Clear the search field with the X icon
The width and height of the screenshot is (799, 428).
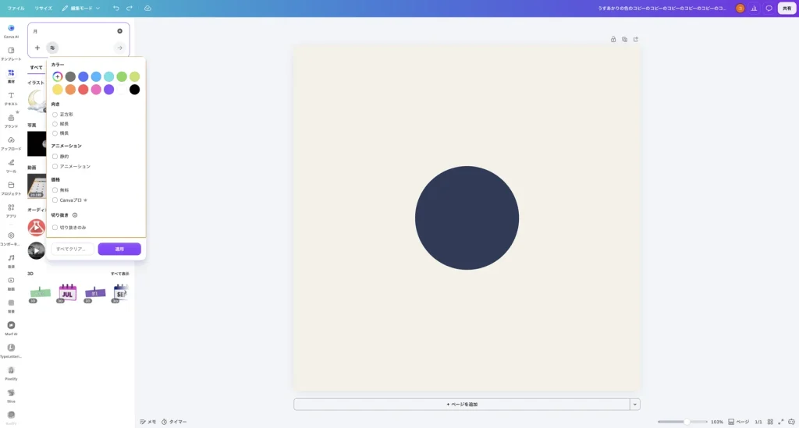(x=119, y=31)
